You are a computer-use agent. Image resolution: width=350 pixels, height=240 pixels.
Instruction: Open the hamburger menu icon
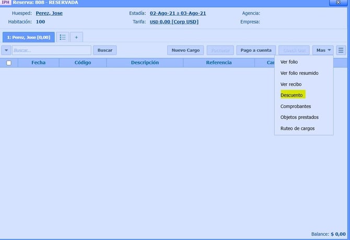point(341,50)
